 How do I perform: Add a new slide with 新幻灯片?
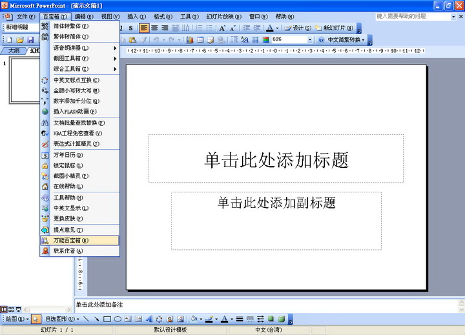coord(335,28)
